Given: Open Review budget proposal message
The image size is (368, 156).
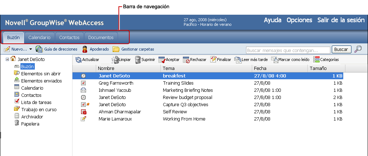Looking at the screenshot, I should point(188,97).
